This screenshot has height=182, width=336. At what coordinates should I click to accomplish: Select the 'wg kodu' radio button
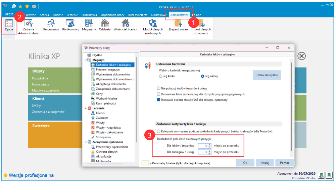click(160, 76)
